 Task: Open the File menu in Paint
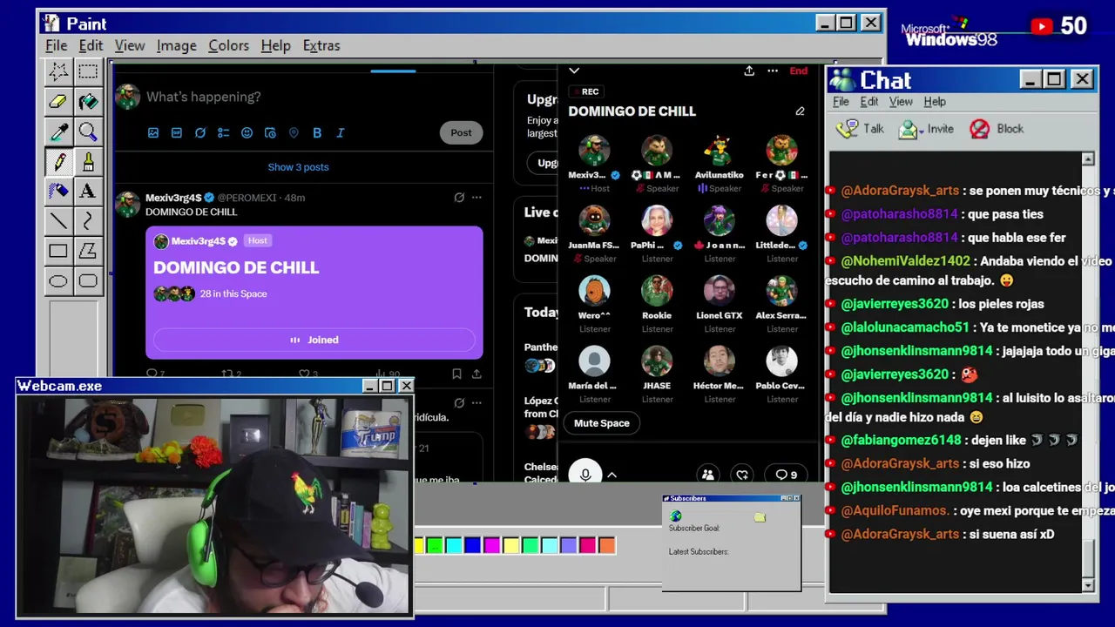click(57, 45)
